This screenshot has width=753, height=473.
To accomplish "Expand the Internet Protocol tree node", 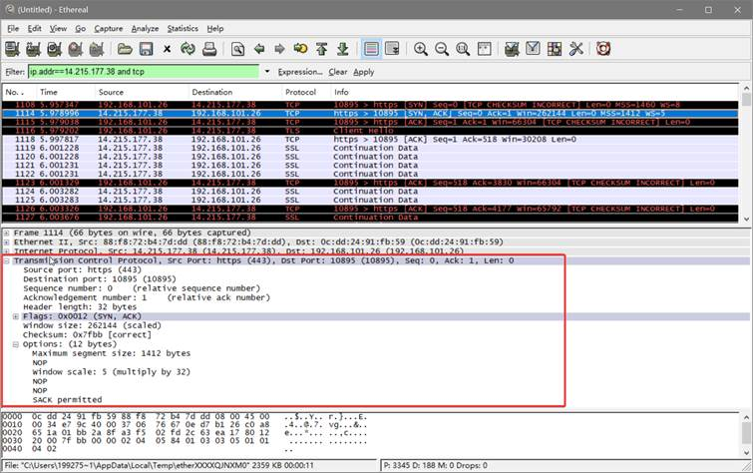I will [x=7, y=250].
